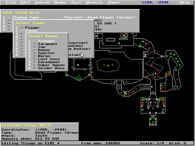Open the Edit menu in top bar

[25, 2]
